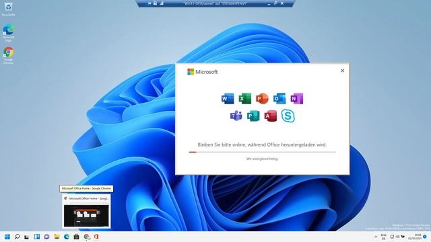Viewport: 431px width, 242px height.
Task: Open taskbar Search
Action: (17, 237)
